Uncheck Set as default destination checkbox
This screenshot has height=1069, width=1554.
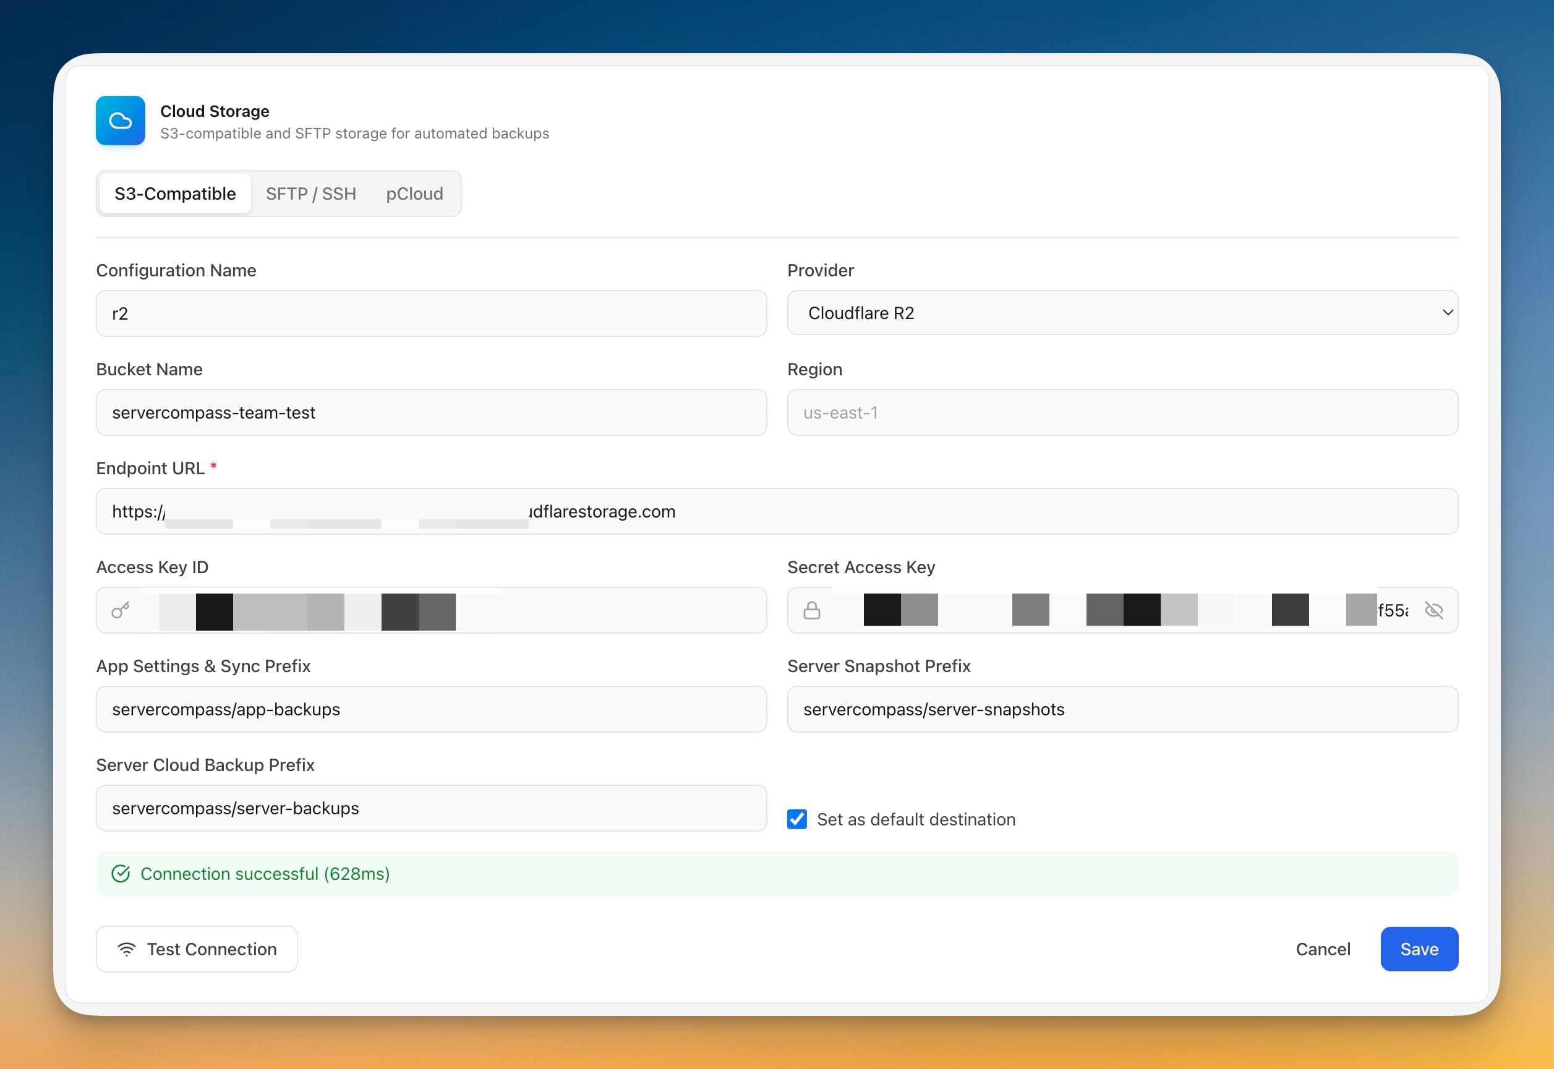797,819
